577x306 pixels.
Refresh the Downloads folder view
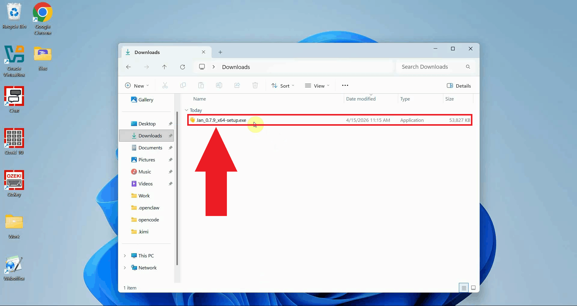click(182, 67)
